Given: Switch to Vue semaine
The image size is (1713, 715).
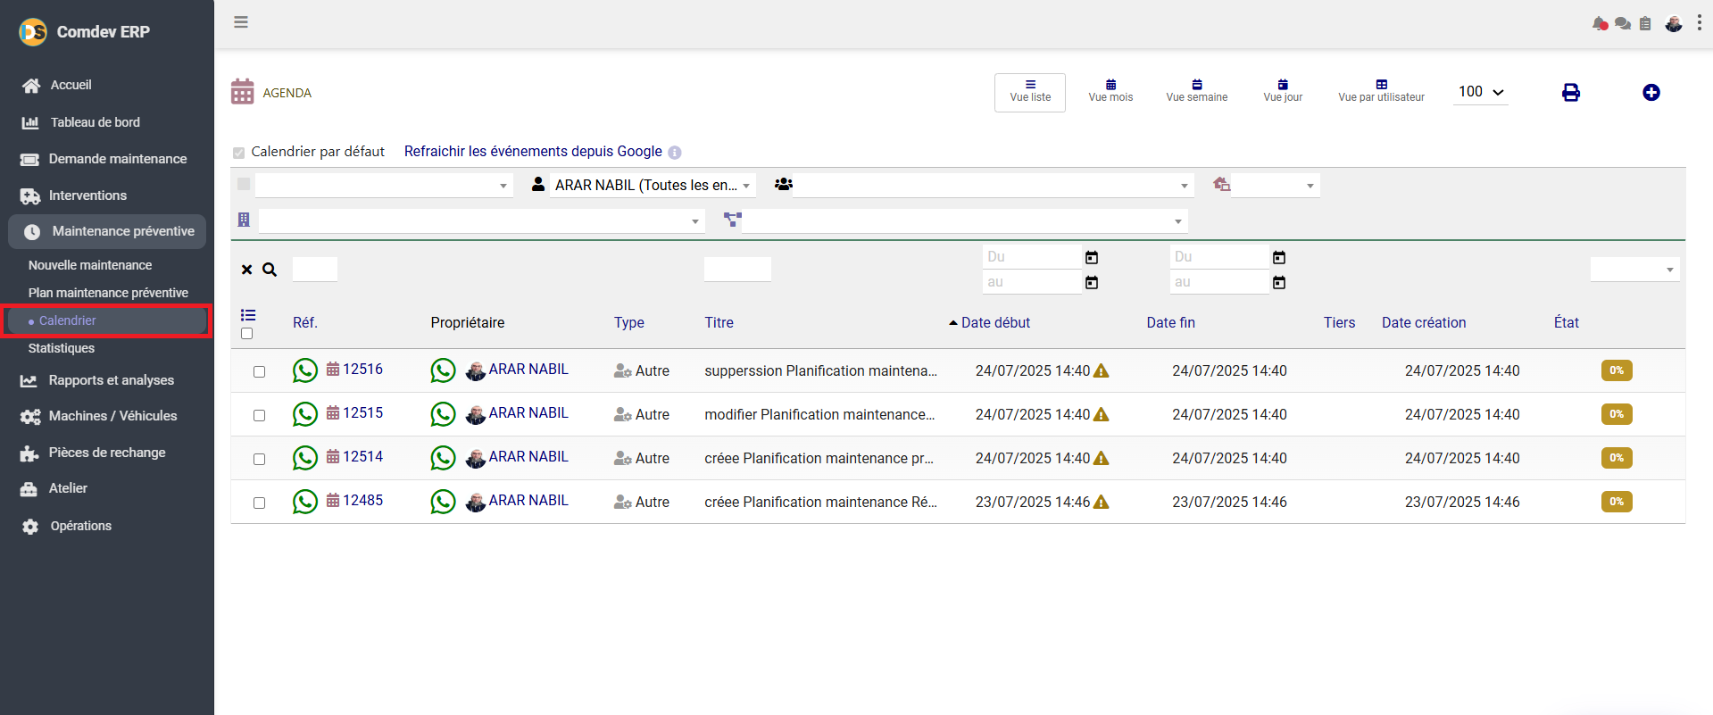Looking at the screenshot, I should [x=1197, y=92].
